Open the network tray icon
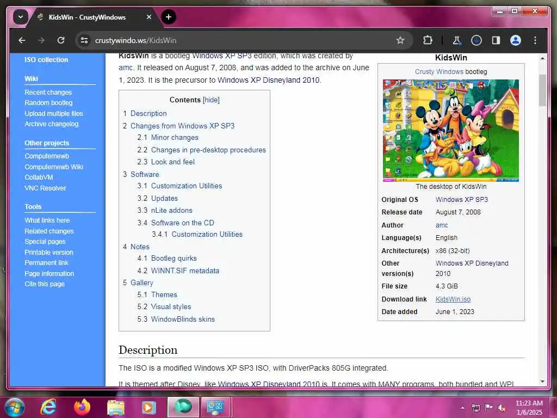 [475, 408]
